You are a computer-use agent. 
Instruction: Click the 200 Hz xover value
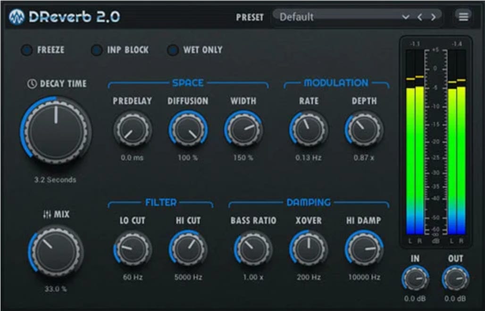[309, 277]
